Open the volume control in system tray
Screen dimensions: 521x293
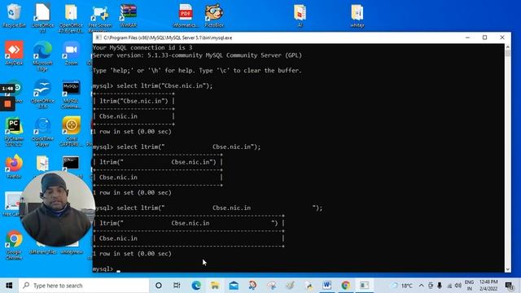458,286
